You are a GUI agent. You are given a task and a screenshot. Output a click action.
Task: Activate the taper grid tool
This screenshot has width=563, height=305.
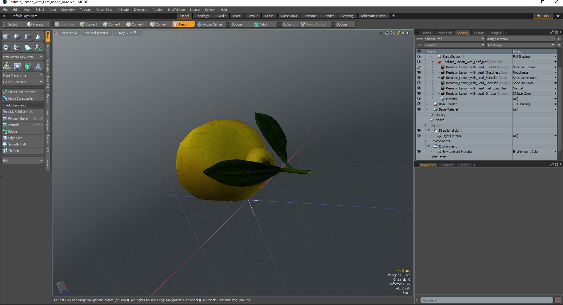(x=38, y=66)
